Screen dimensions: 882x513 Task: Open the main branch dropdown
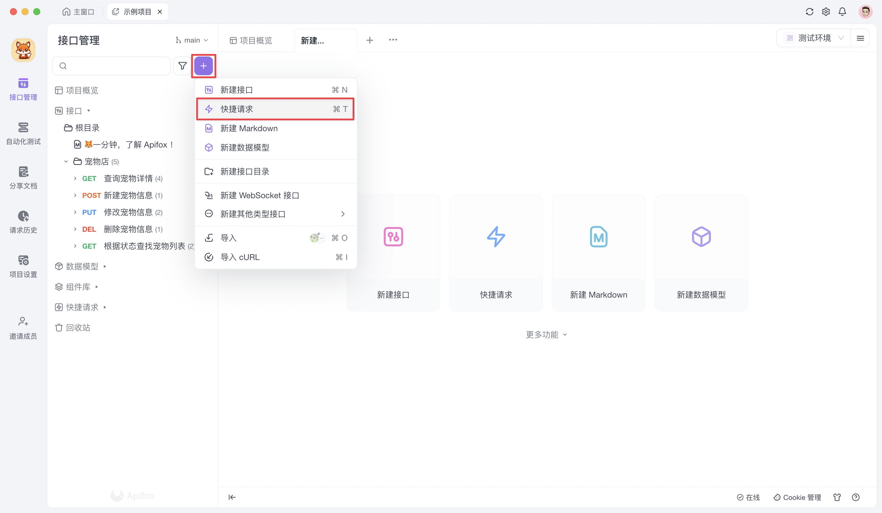(191, 40)
